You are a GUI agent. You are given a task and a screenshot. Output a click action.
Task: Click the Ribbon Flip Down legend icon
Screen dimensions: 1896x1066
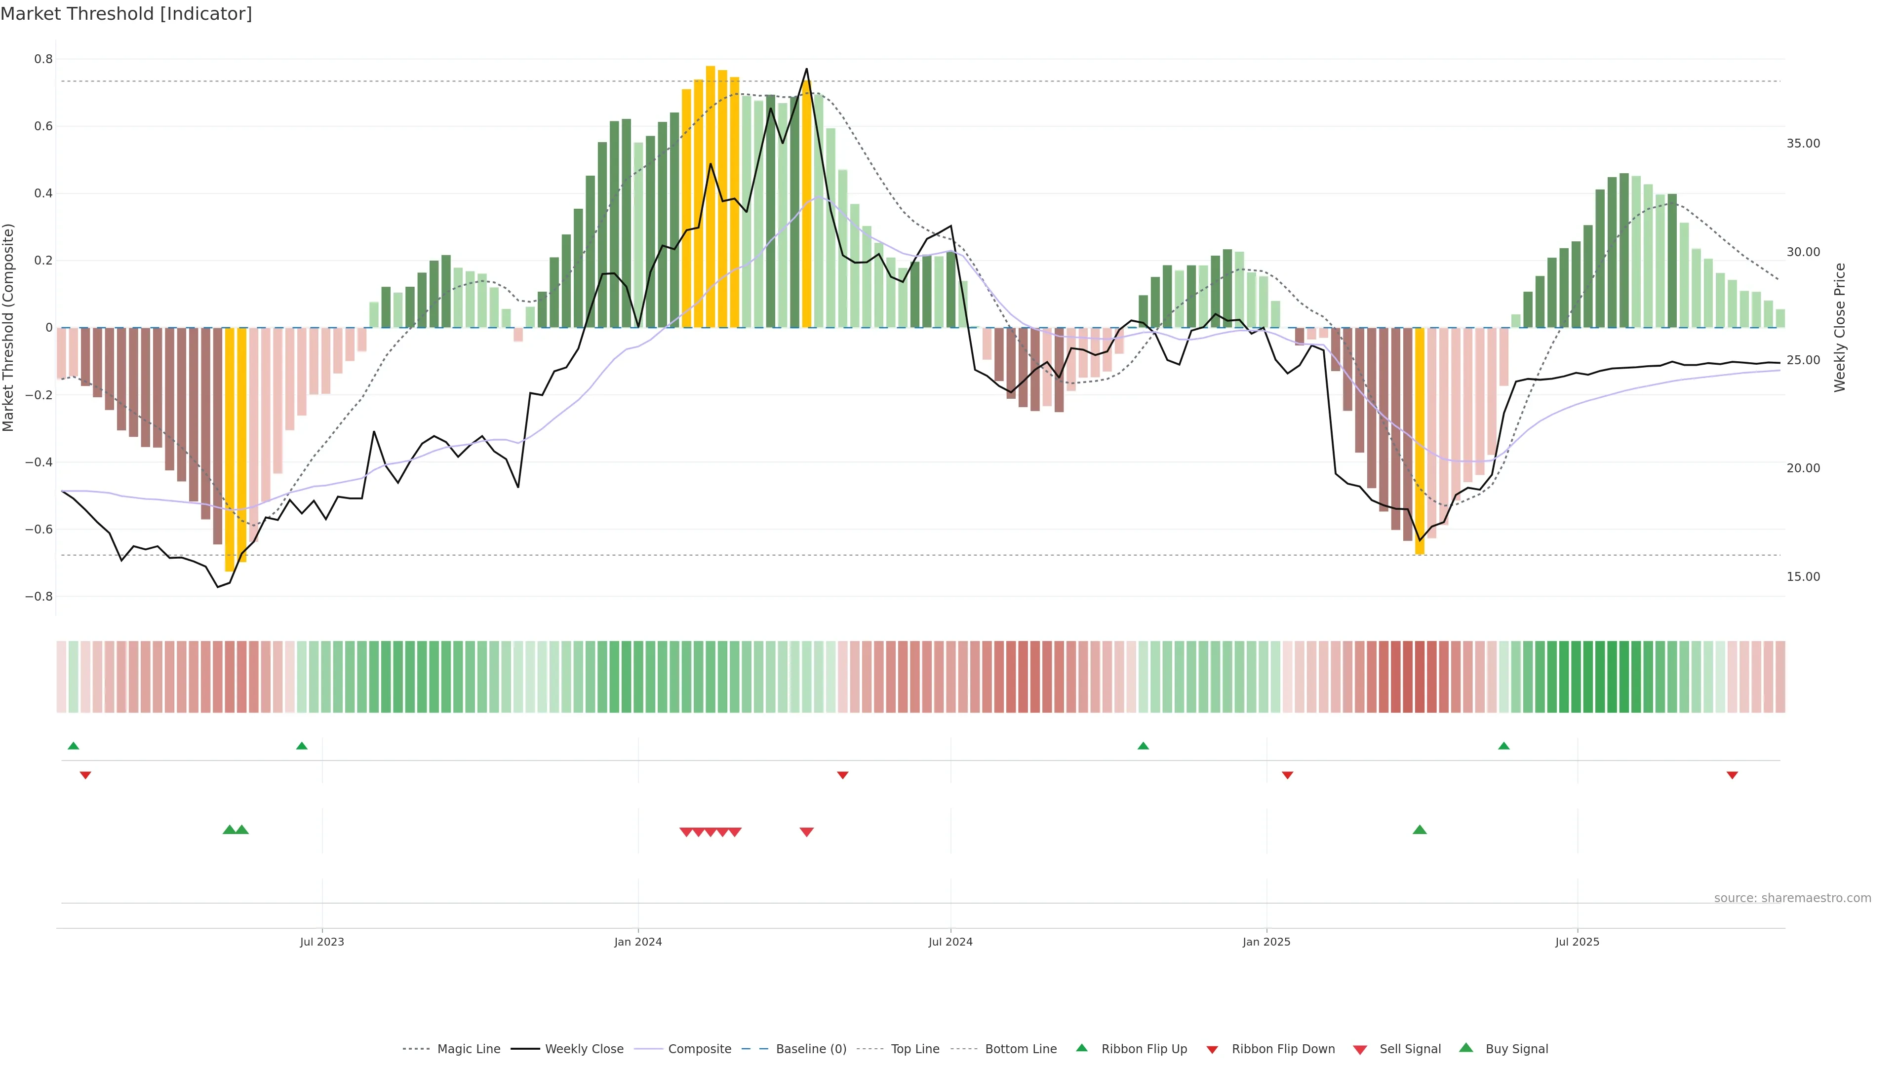(1212, 1050)
